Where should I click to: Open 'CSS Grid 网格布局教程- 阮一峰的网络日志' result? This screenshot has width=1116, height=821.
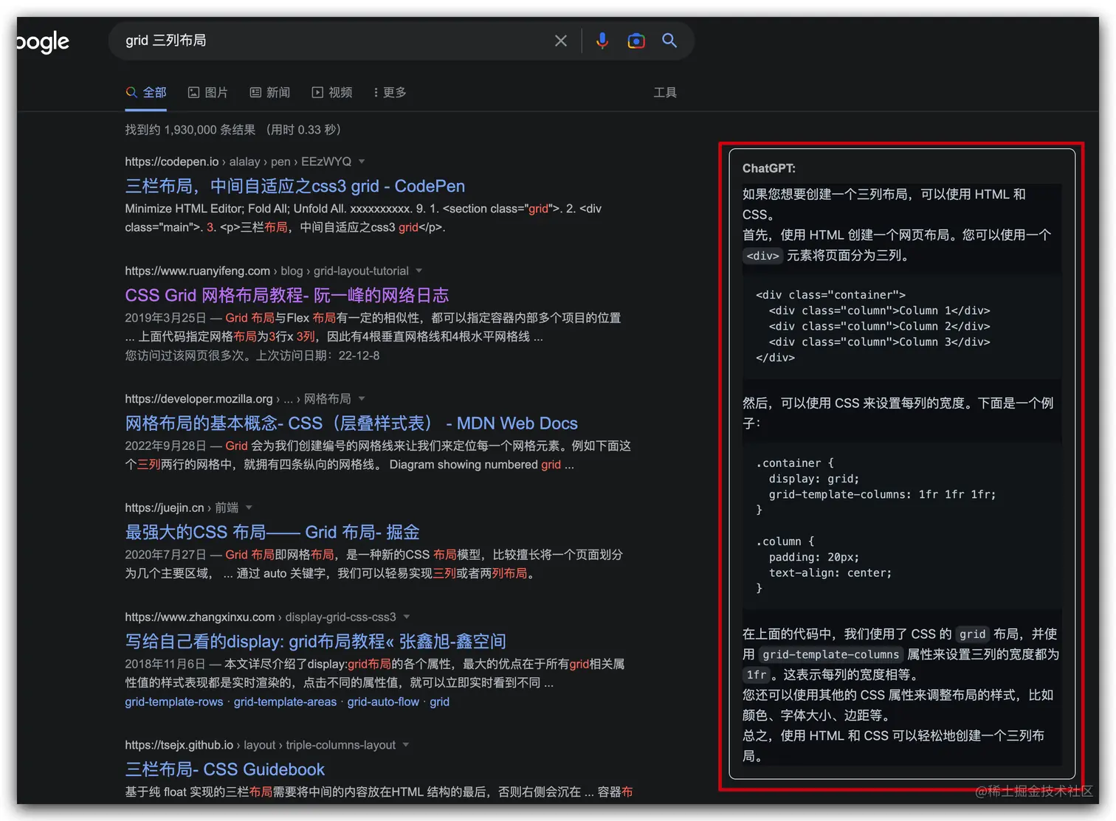point(287,295)
